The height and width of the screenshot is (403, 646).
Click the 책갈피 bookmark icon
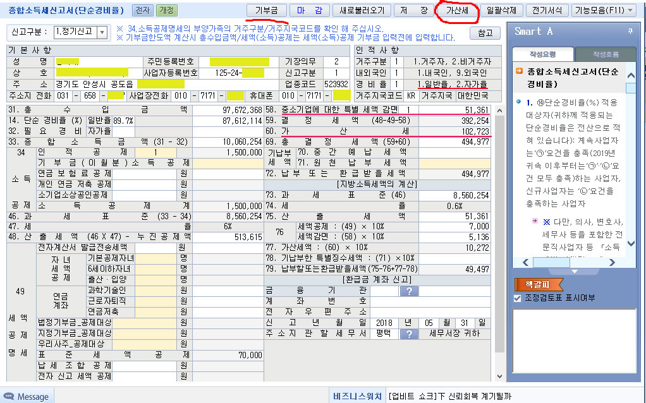tap(533, 284)
